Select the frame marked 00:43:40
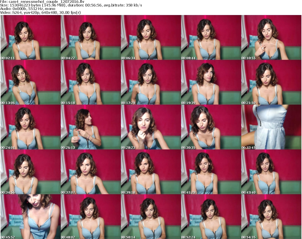Screen dimensions: 302x239 tap(271, 172)
